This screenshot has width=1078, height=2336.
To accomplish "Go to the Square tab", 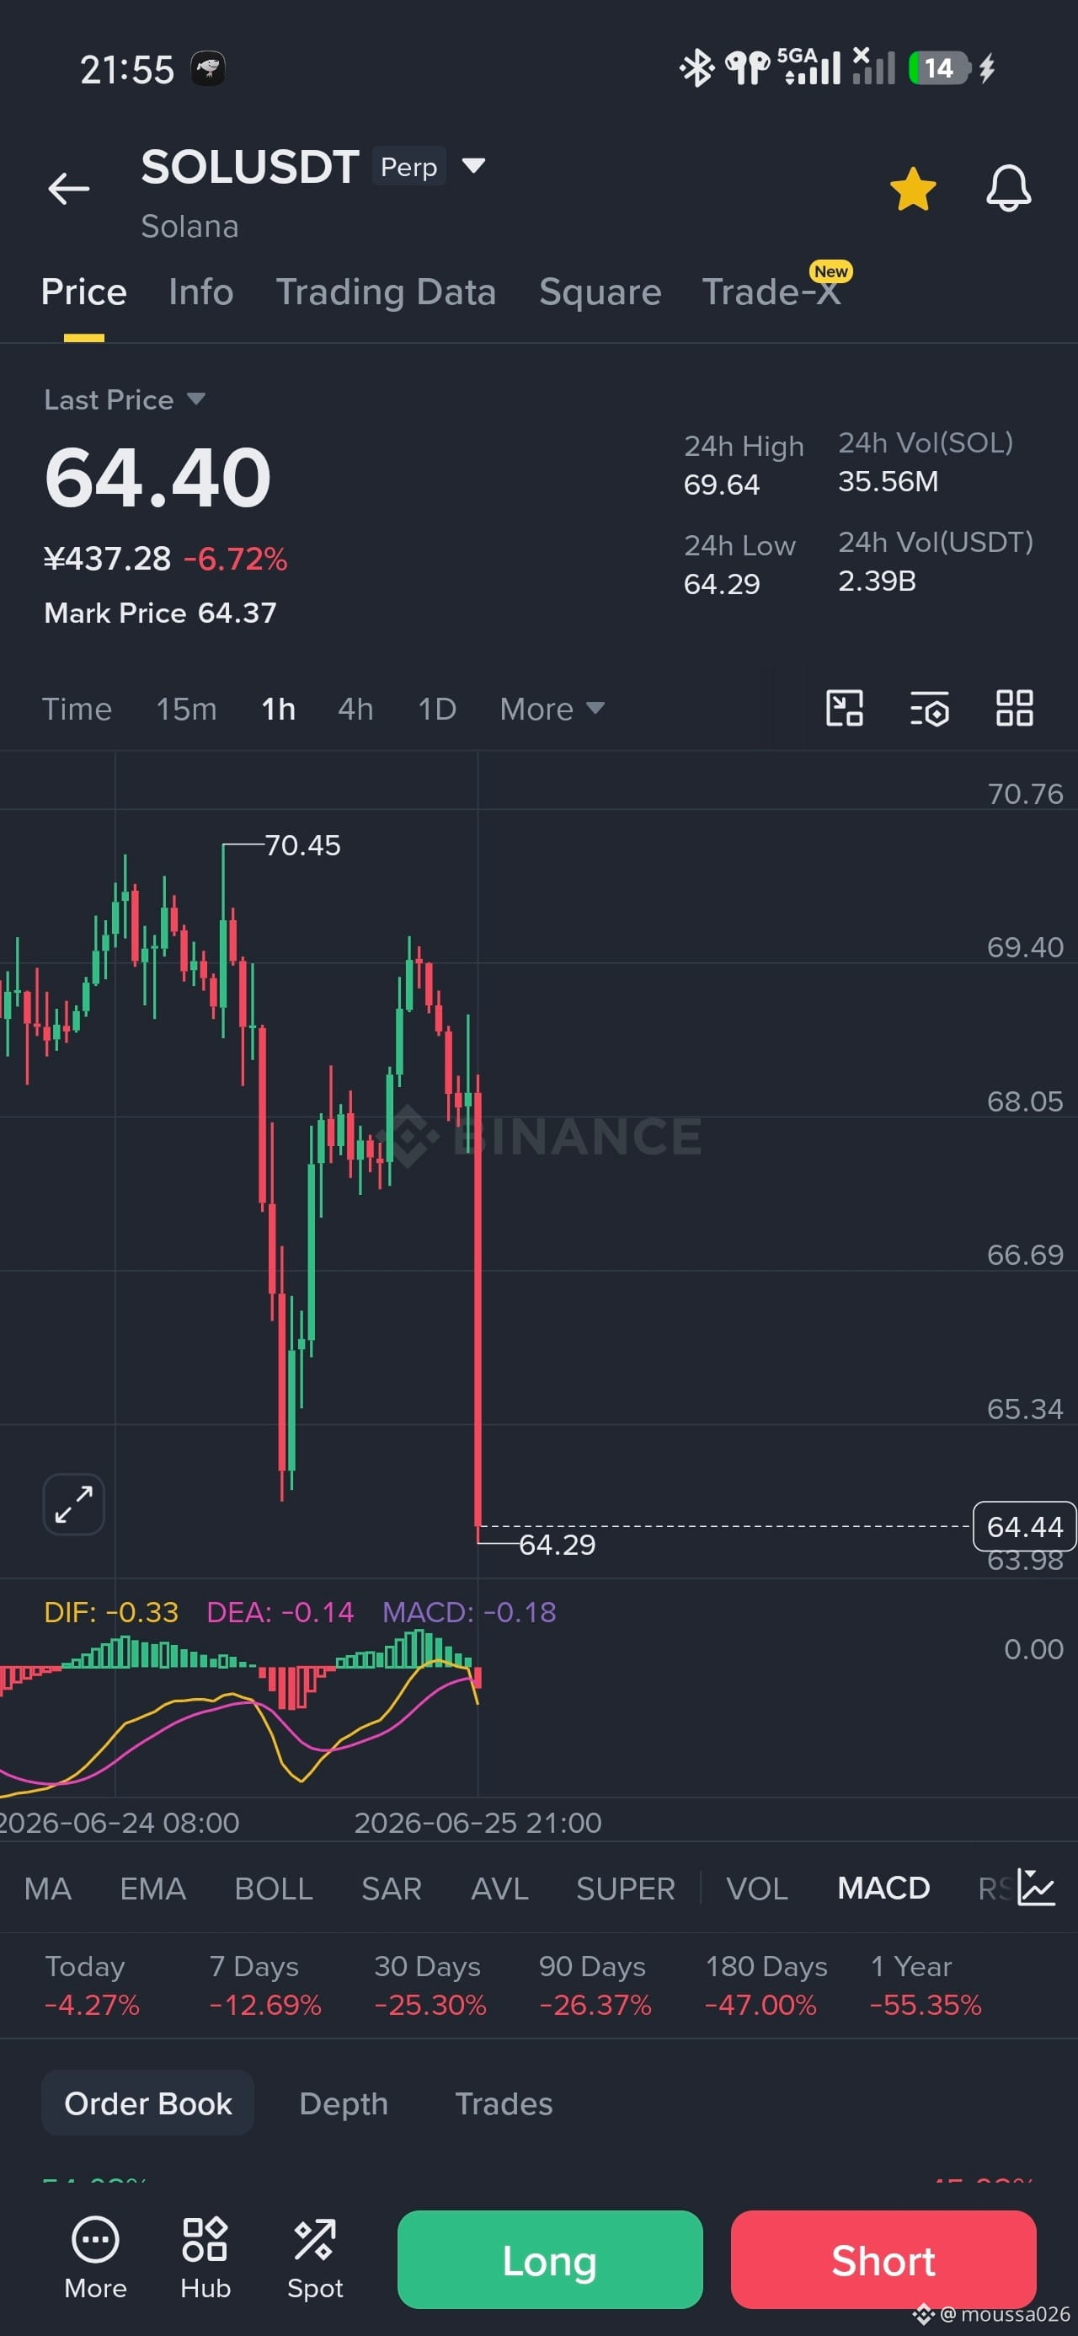I will click(600, 292).
